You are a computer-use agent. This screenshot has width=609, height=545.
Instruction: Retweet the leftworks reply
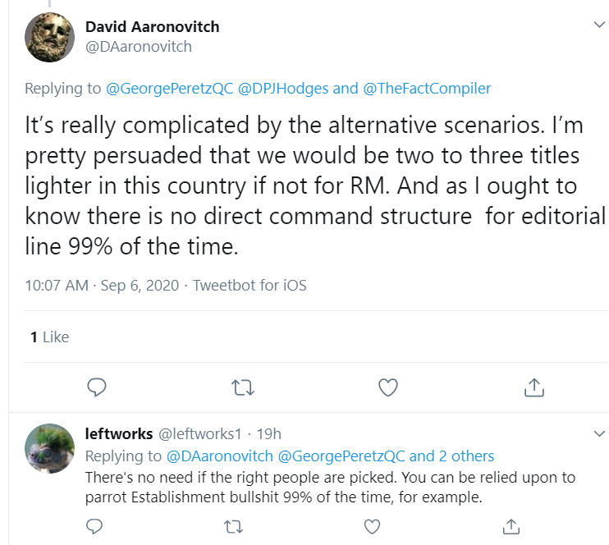(233, 527)
